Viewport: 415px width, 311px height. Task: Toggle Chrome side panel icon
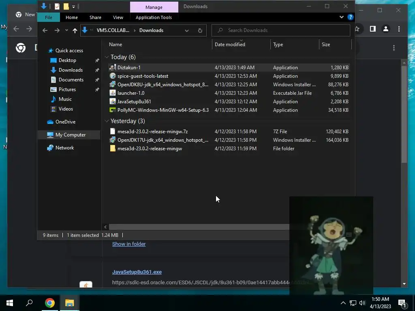pos(373,29)
